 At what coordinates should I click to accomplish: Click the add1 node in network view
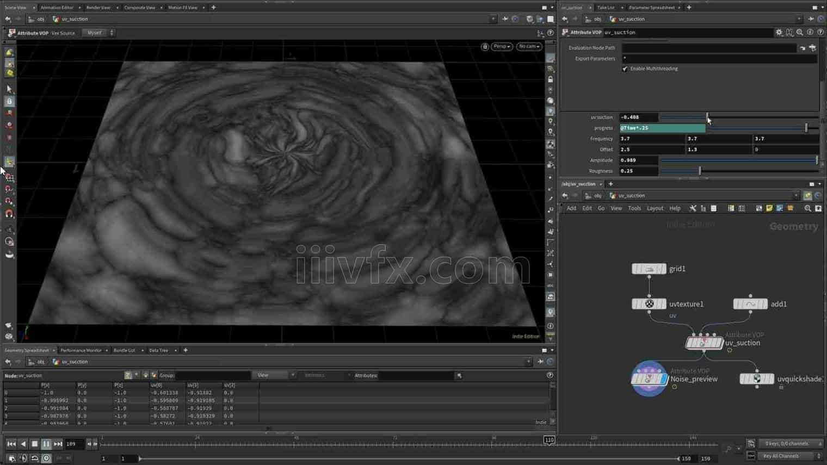point(750,303)
